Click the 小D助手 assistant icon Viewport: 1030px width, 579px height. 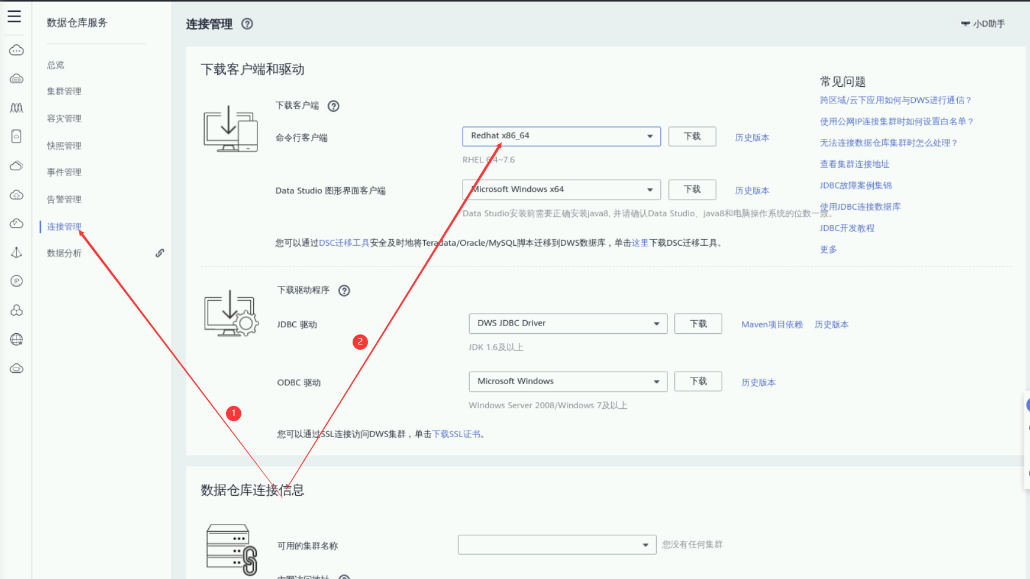[x=965, y=24]
